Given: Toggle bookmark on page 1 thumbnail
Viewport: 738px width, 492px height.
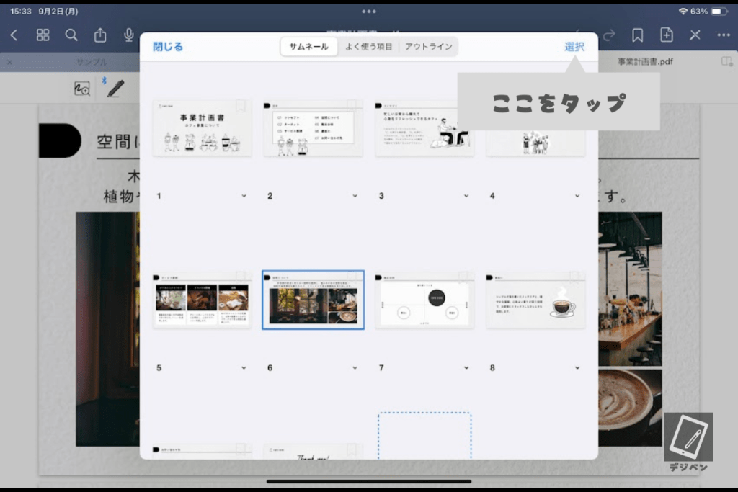Looking at the screenshot, I should [x=241, y=106].
